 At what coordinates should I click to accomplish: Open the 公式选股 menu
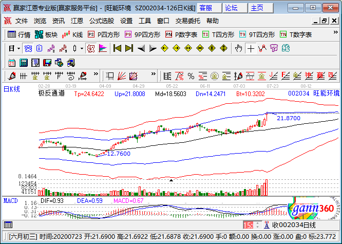tap(102, 21)
